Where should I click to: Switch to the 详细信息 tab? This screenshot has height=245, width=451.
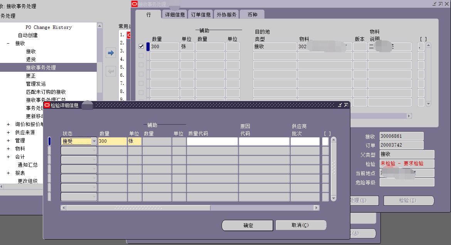click(175, 15)
